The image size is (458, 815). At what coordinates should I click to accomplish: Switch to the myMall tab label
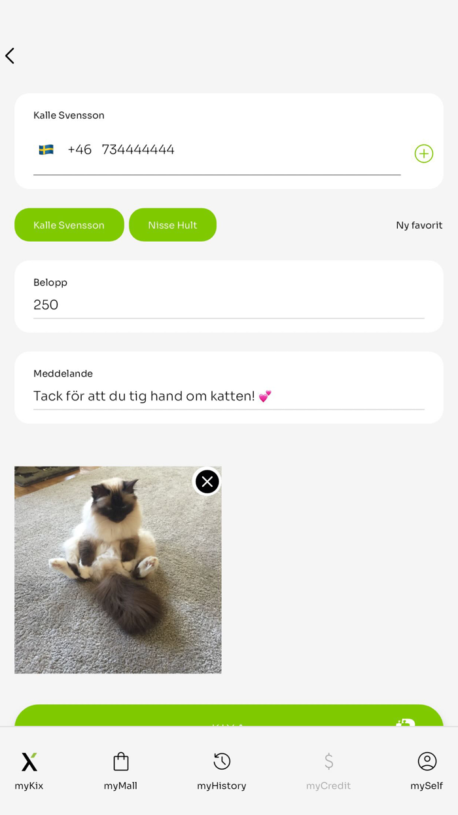[x=120, y=786]
